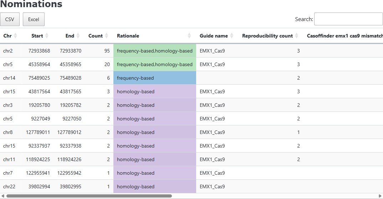Sort by the Chr column sort arrows
Viewport: 383px width, 199px height.
15,36
